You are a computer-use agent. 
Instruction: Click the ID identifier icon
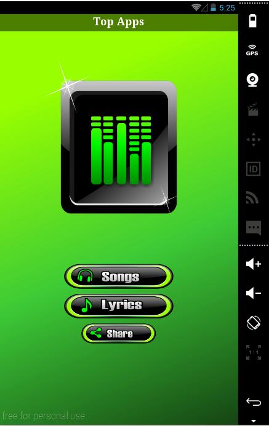(x=253, y=169)
